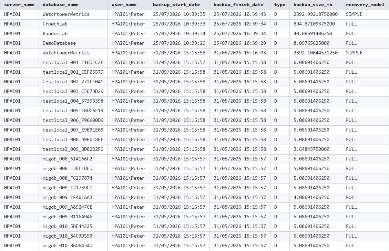Click backup size 6.08691406250
Screen dimensions: 389x251
click(316, 63)
